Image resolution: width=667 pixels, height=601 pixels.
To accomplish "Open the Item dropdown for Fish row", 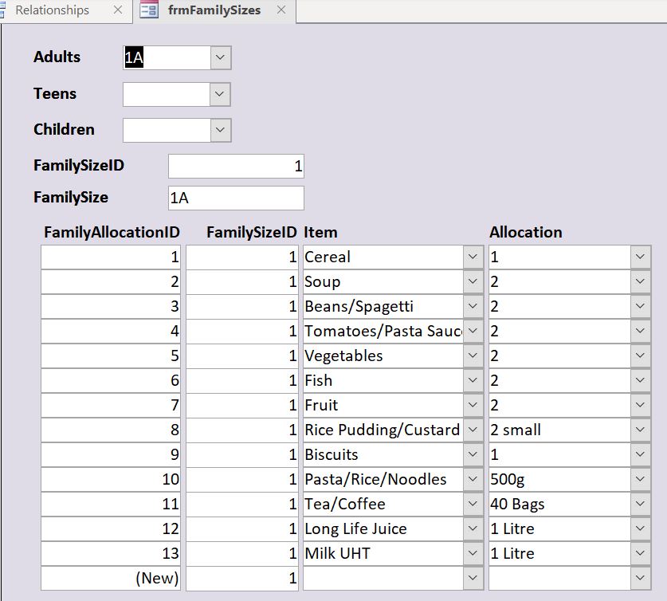I will 473,380.
